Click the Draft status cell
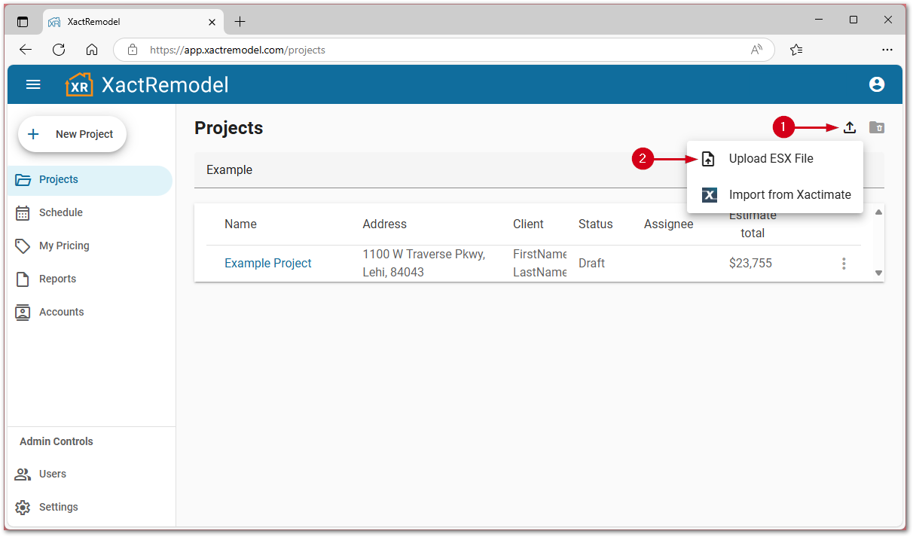 coord(591,264)
